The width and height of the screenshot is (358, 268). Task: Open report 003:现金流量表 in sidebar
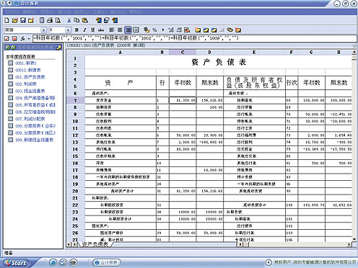pos(30,91)
